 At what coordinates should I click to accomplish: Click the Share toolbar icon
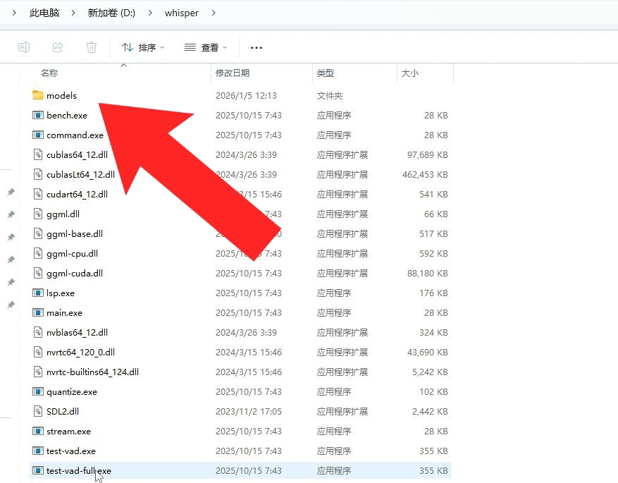(58, 47)
